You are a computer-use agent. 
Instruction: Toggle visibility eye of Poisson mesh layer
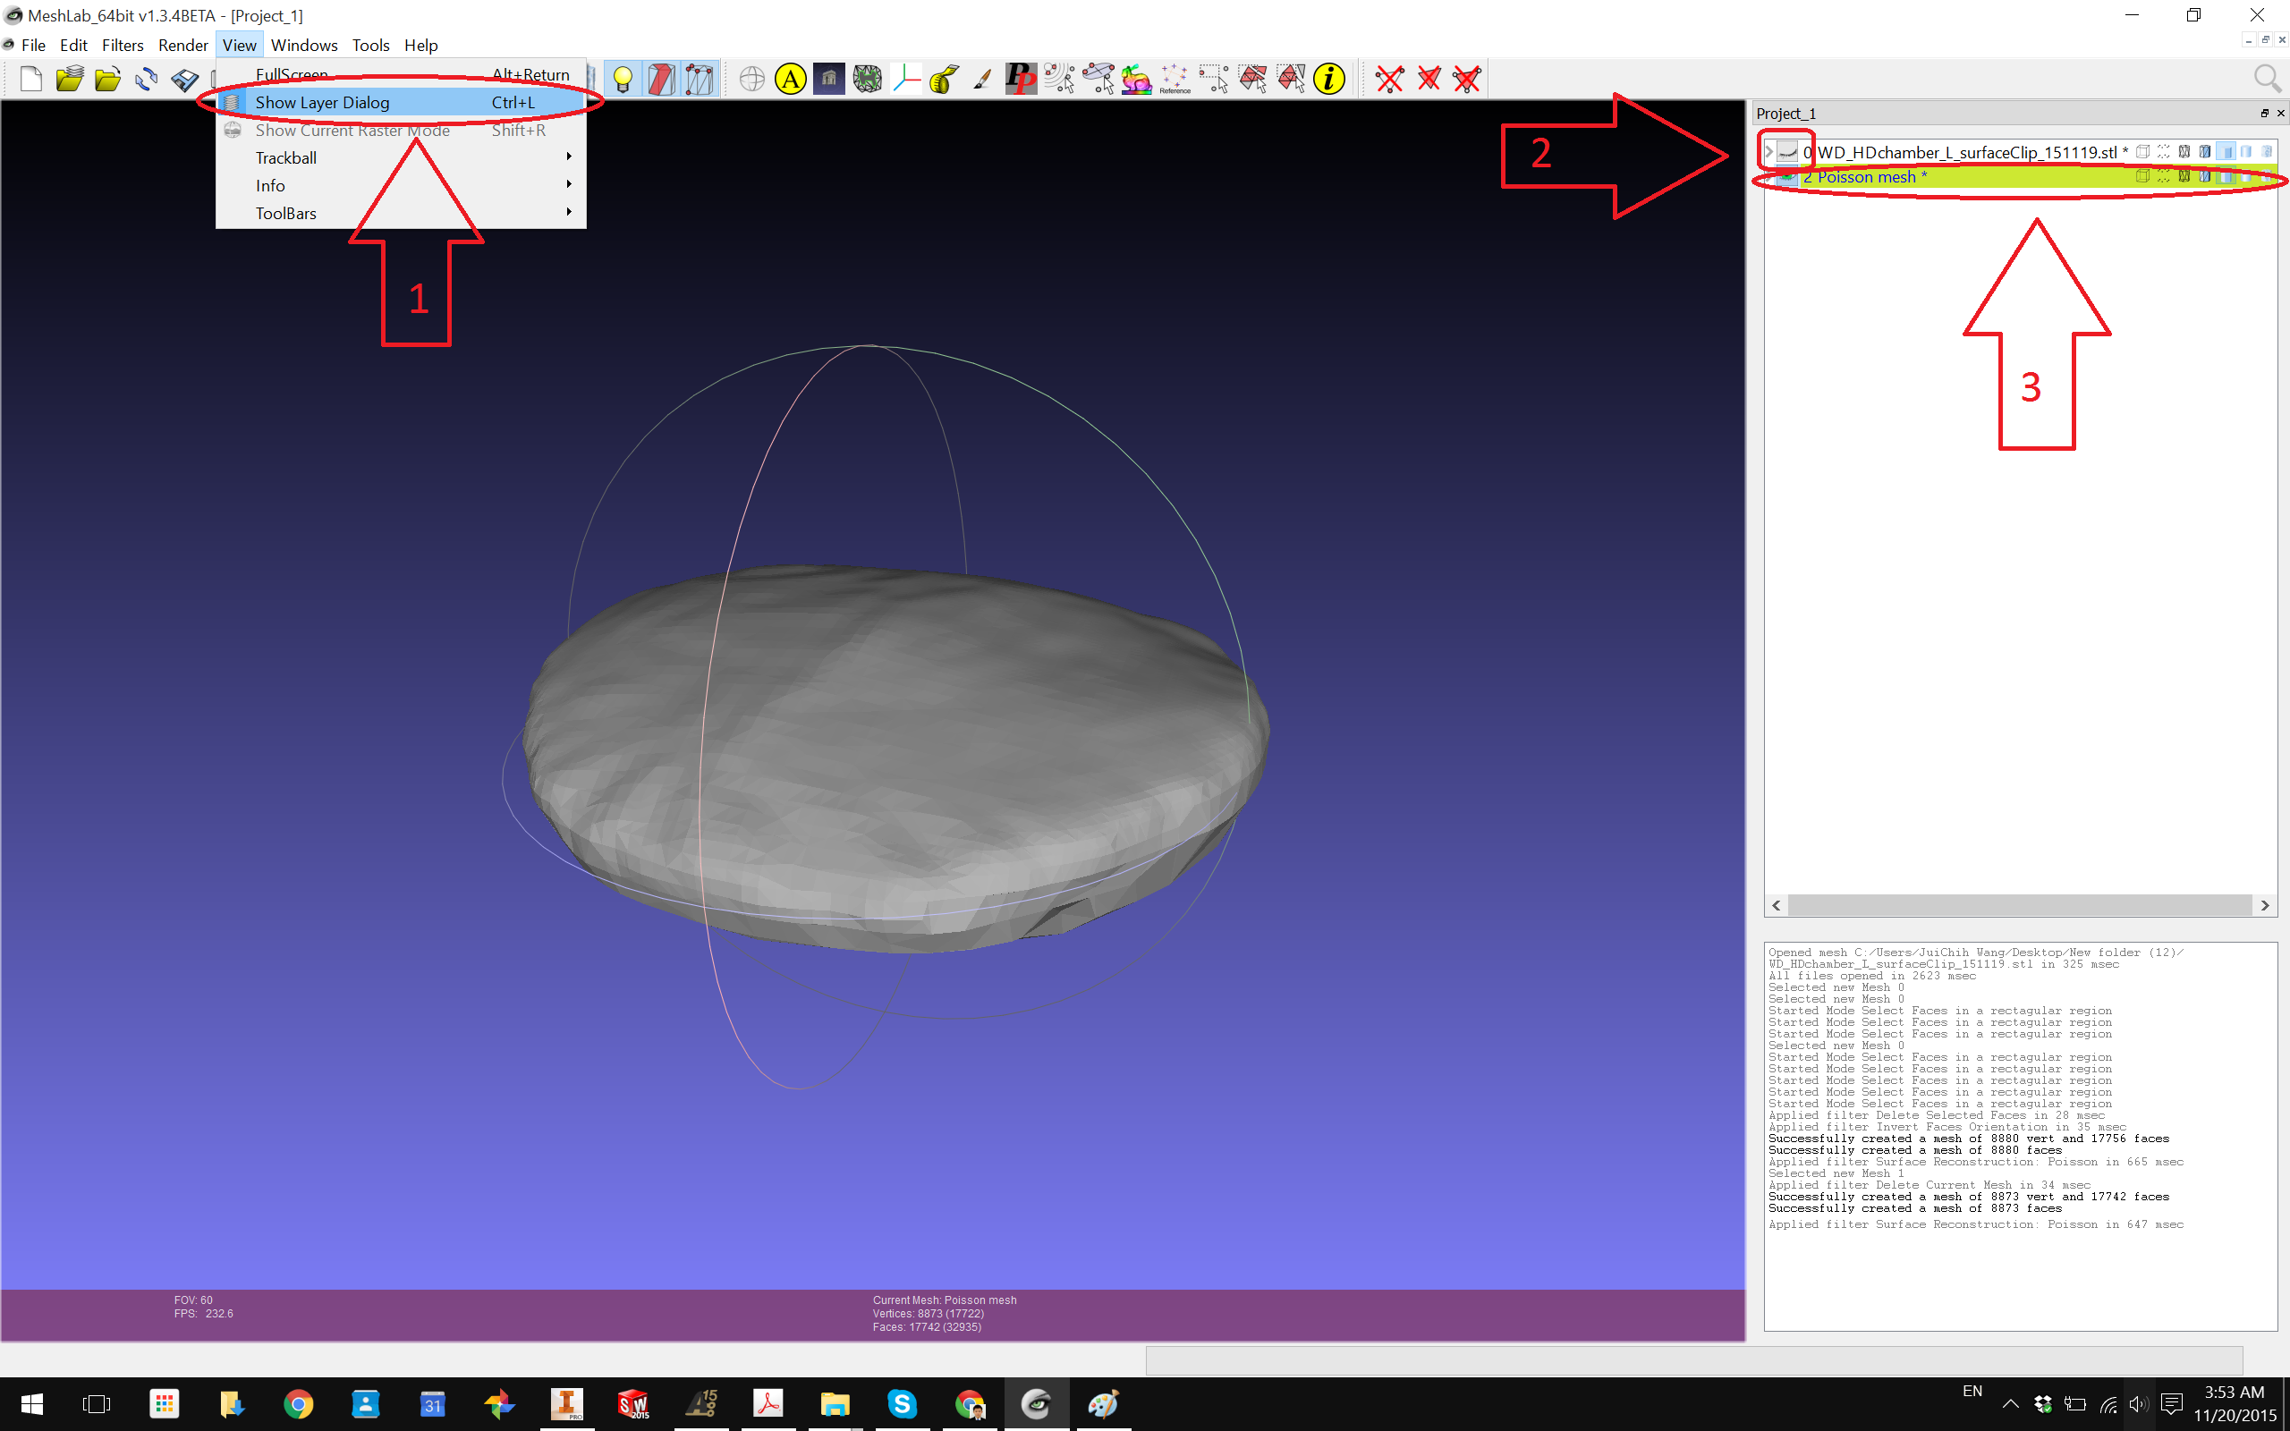(1786, 176)
